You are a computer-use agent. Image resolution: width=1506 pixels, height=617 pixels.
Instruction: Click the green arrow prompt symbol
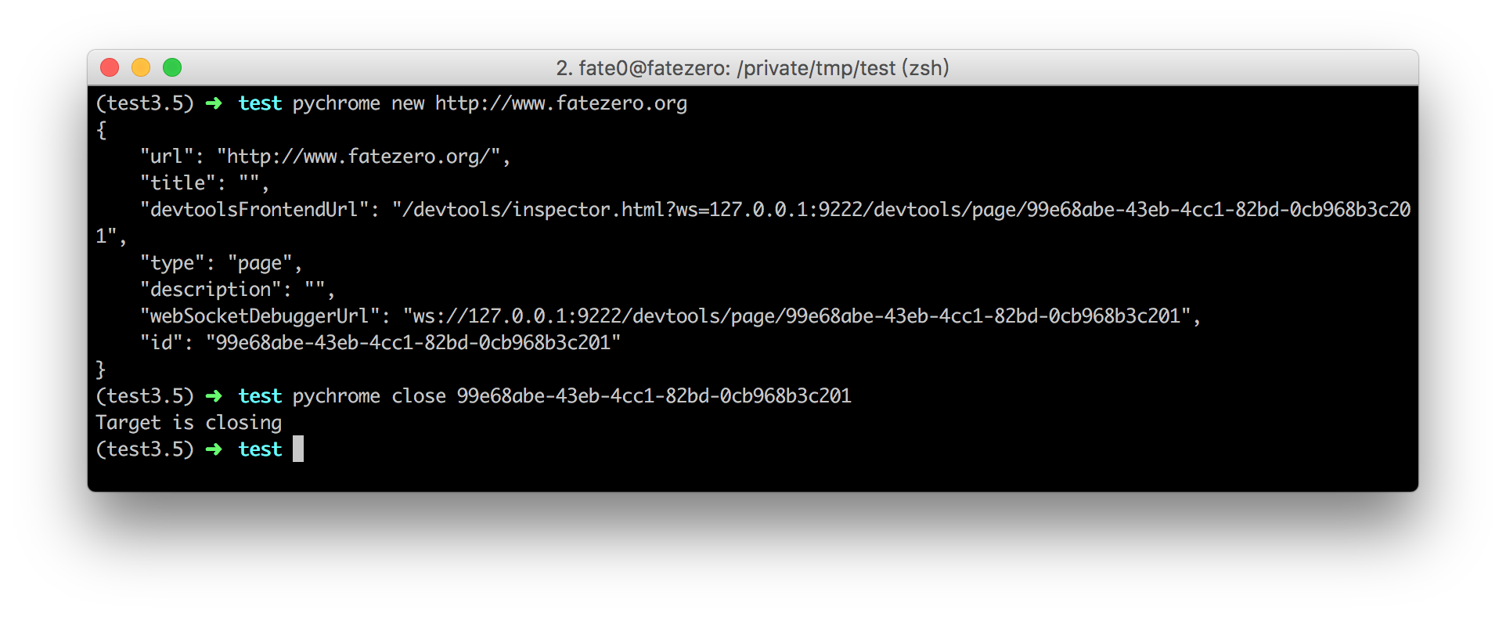(213, 103)
